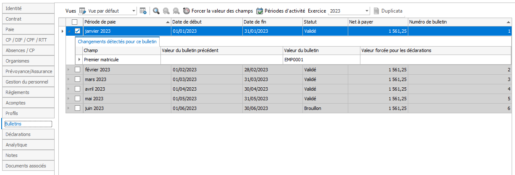Uncheck the janvier 2023 checkbox
Screen dimensions: 515x175
coord(77,31)
